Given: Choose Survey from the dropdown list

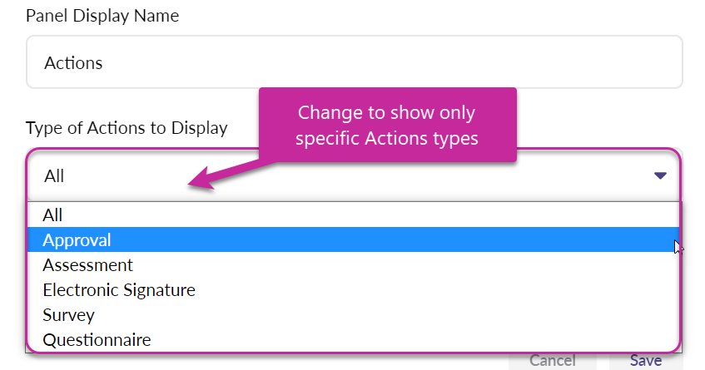Looking at the screenshot, I should click(x=68, y=315).
